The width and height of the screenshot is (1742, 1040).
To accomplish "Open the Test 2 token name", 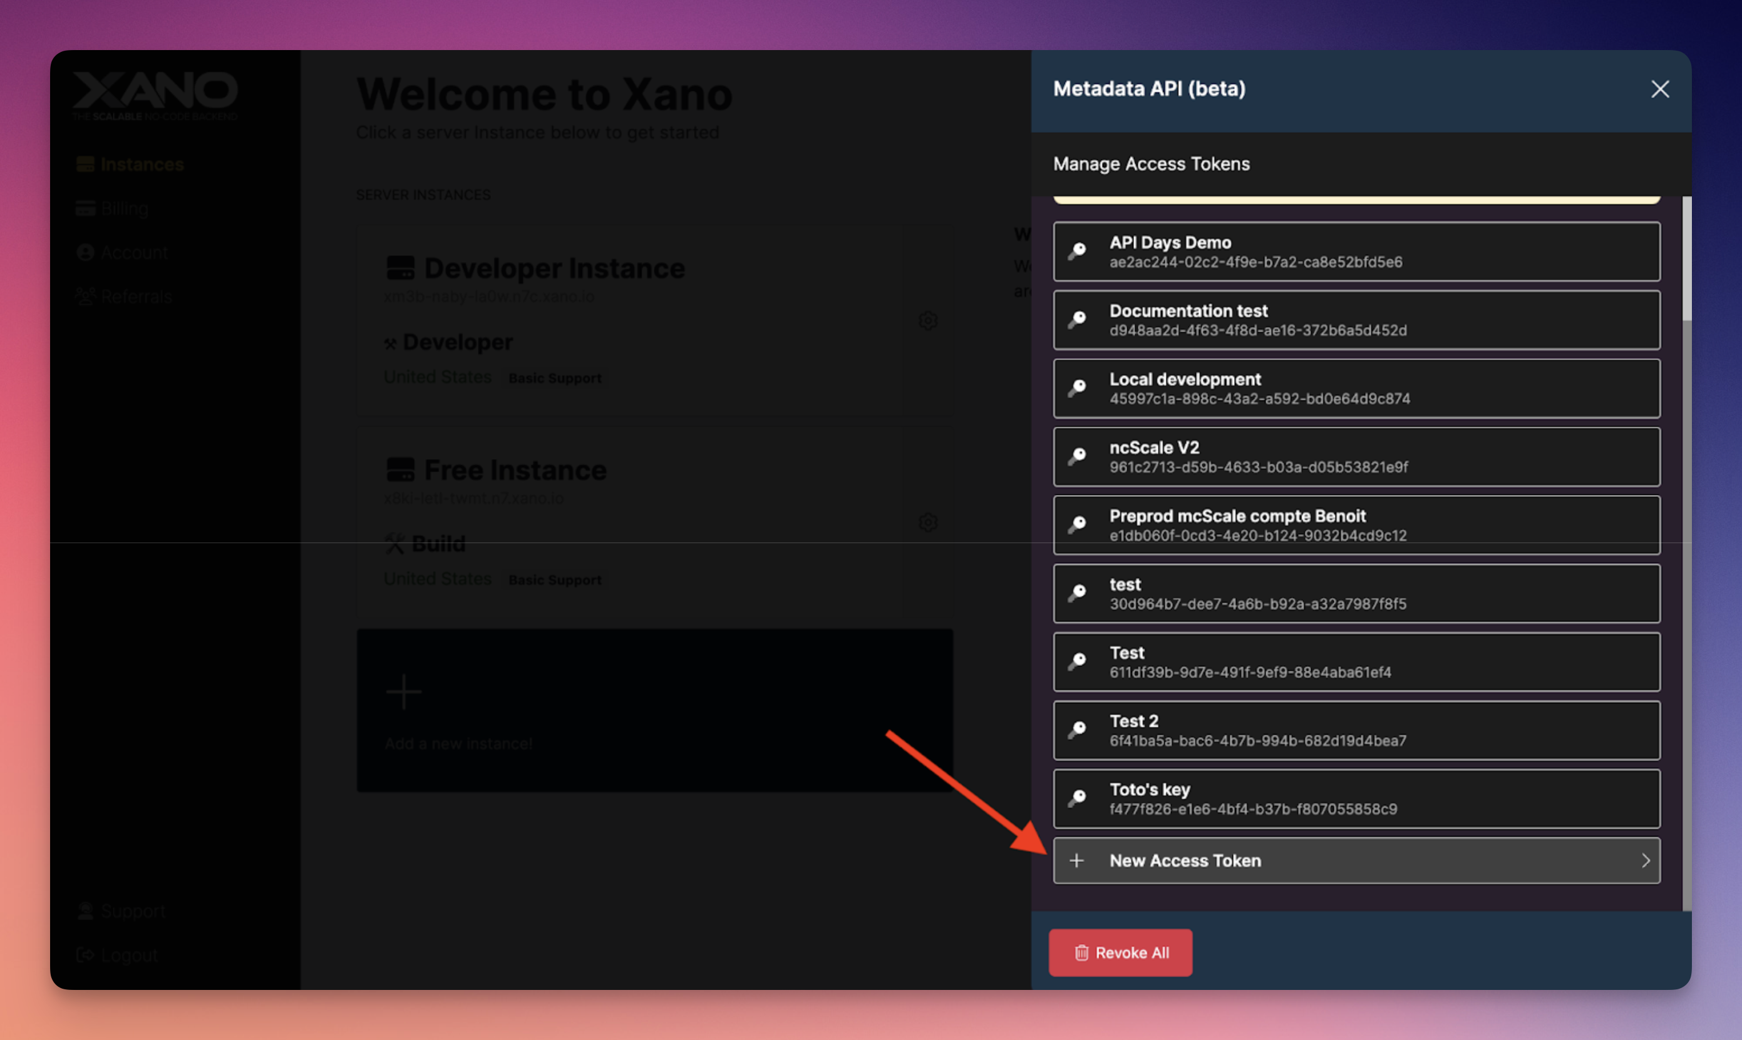I will [x=1133, y=720].
